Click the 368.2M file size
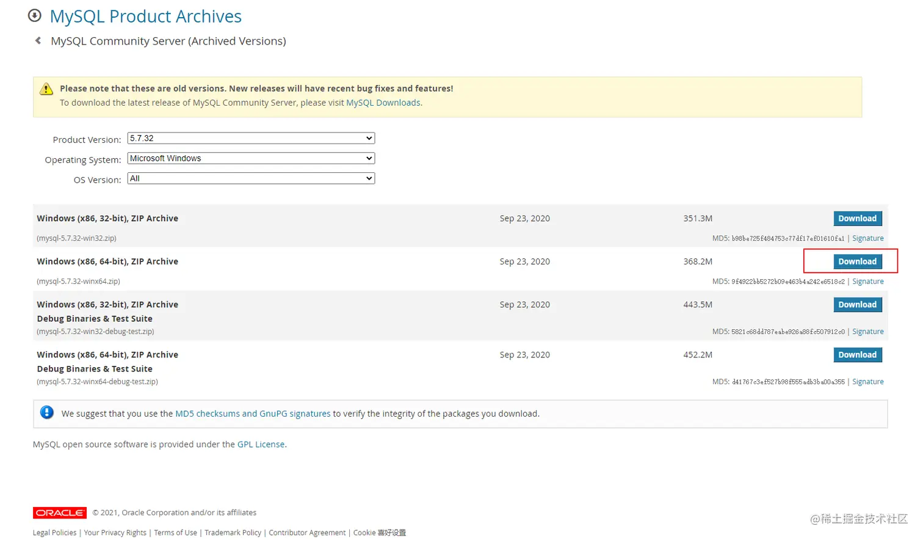Screen dimensions: 923x540 pyautogui.click(x=698, y=261)
